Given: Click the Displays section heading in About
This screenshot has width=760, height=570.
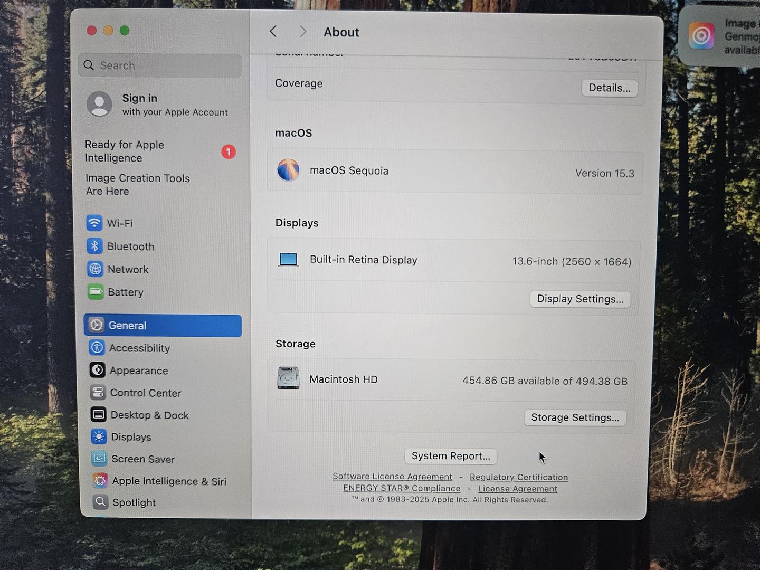Looking at the screenshot, I should [297, 223].
